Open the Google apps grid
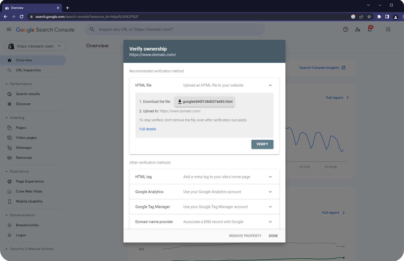 tap(388, 29)
